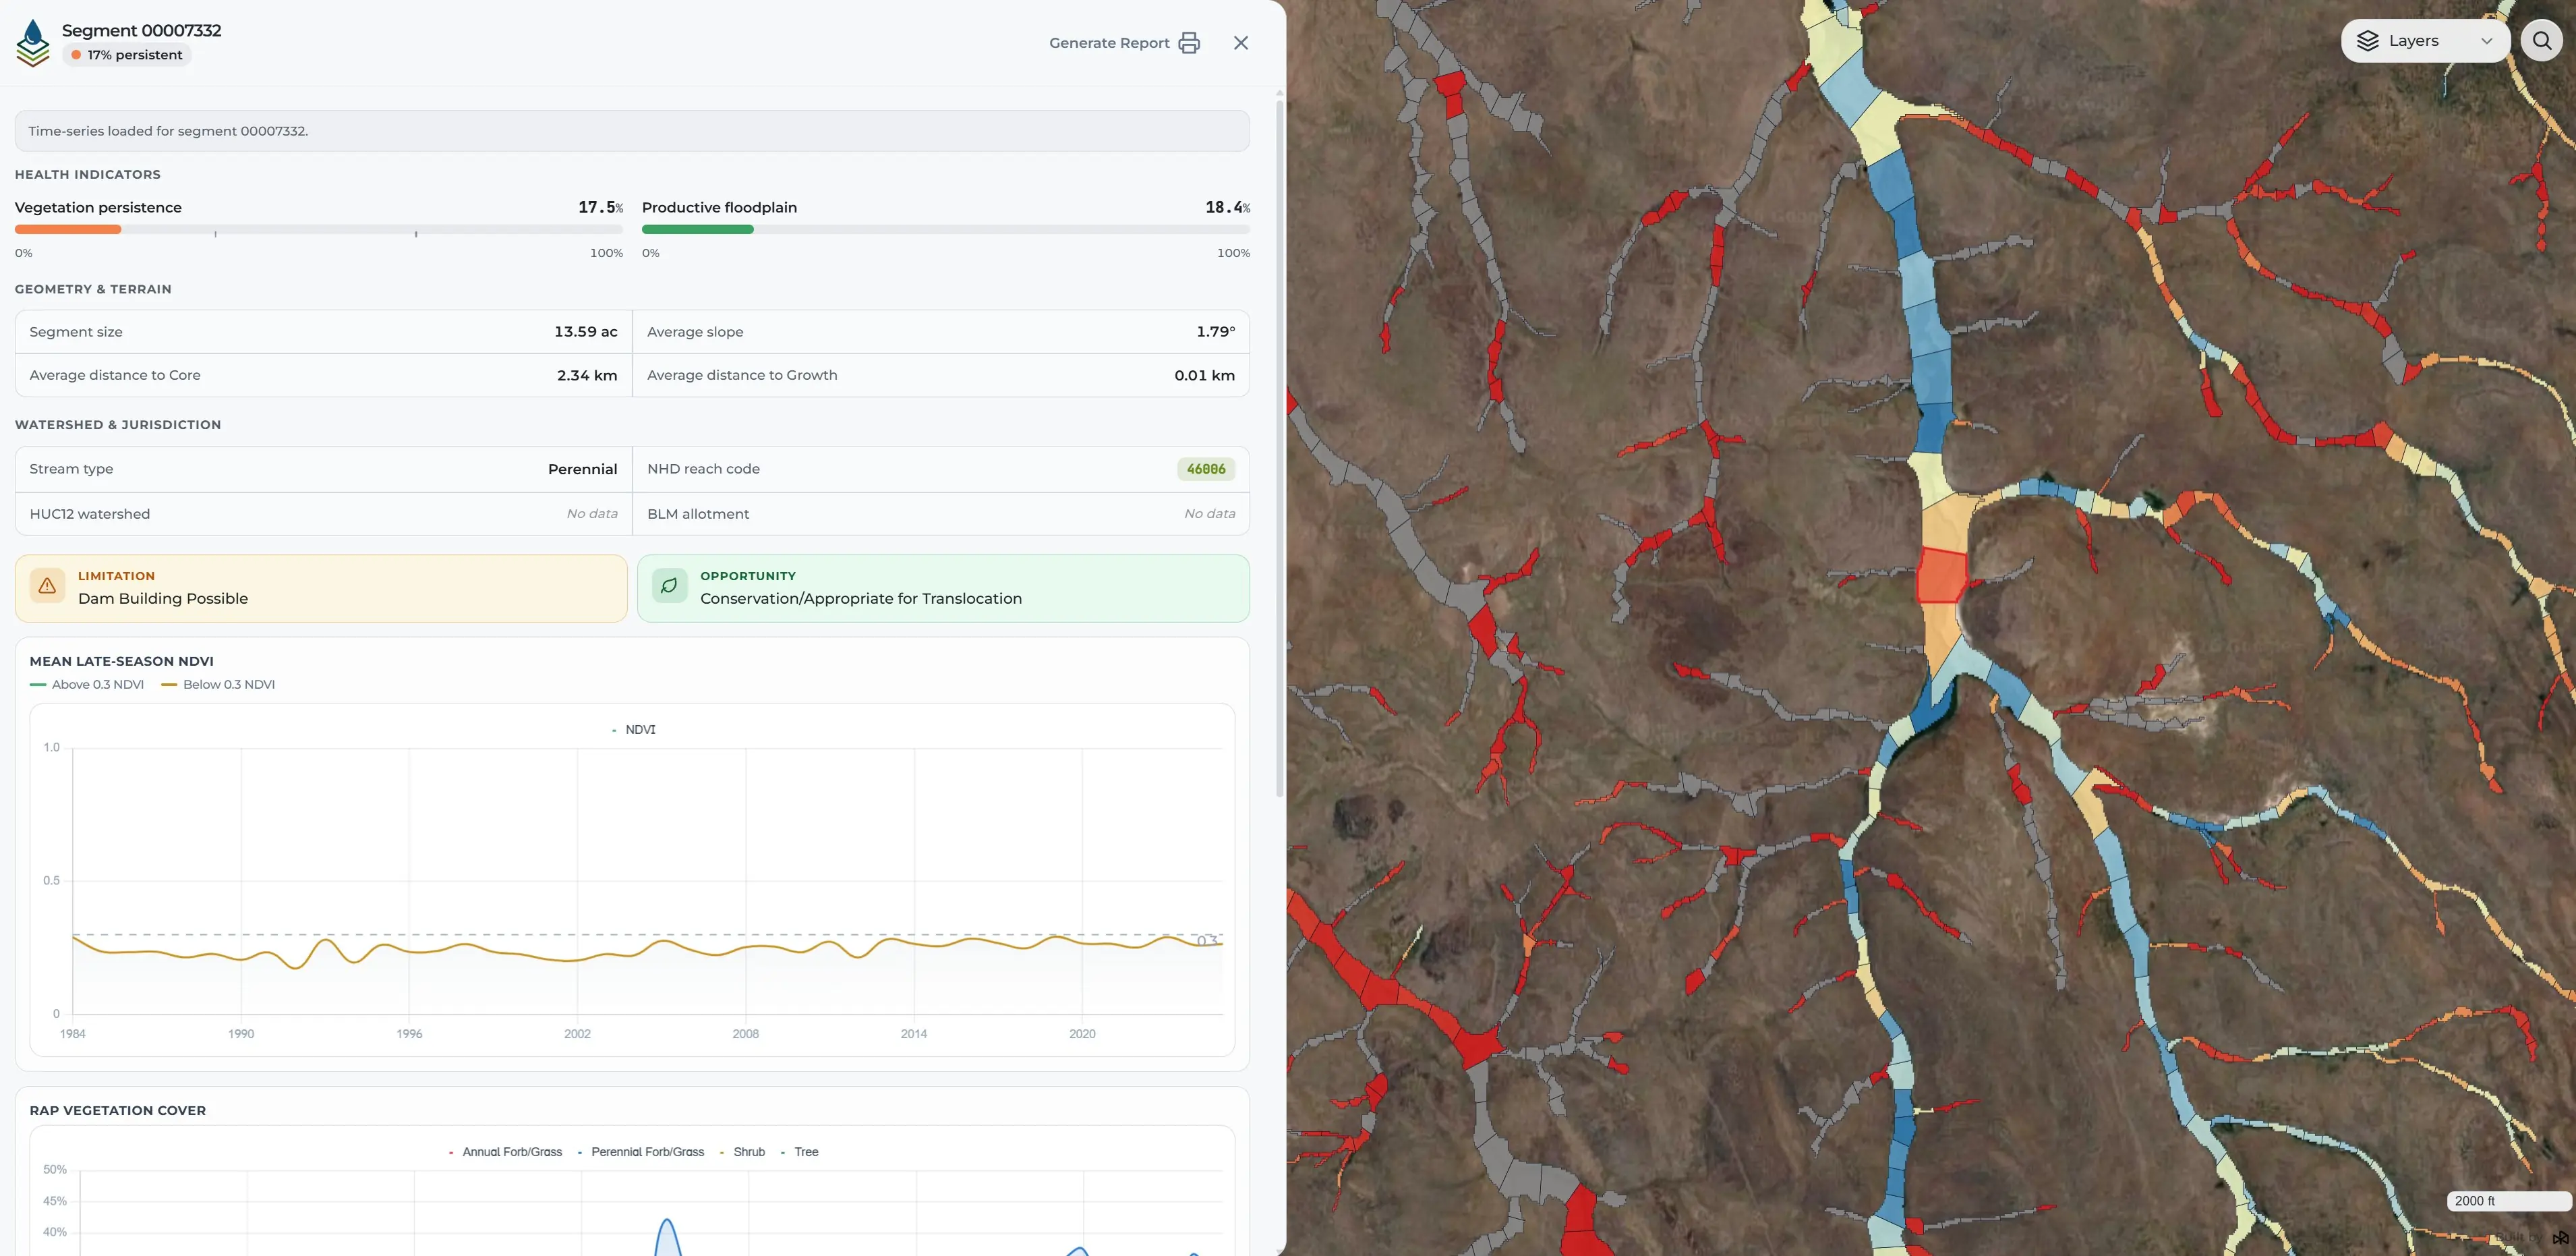Click the 2000 ft map scale bar
The width and height of the screenshot is (2576, 1256).
pos(2508,1201)
